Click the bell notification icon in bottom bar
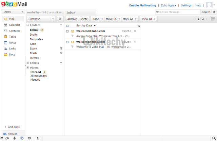Viewport: 217px width, 141px height. pos(14,138)
